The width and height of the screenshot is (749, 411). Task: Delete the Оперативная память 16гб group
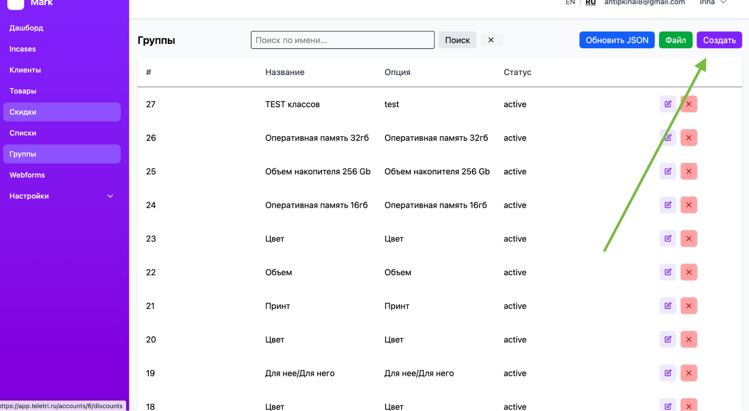pos(689,205)
